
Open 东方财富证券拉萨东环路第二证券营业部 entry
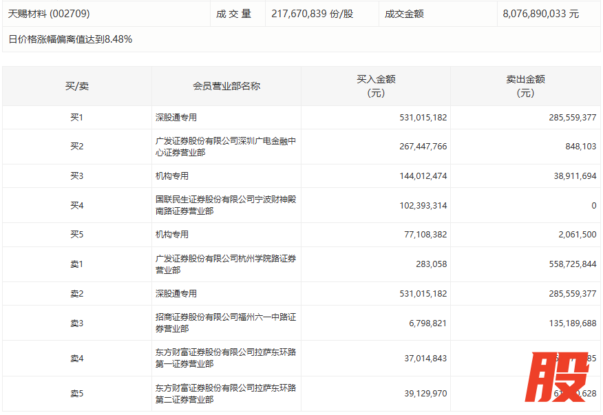(x=226, y=394)
